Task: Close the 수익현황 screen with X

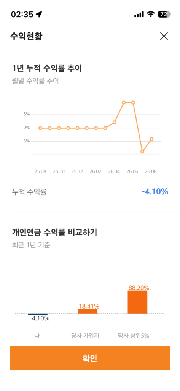Action: click(164, 36)
